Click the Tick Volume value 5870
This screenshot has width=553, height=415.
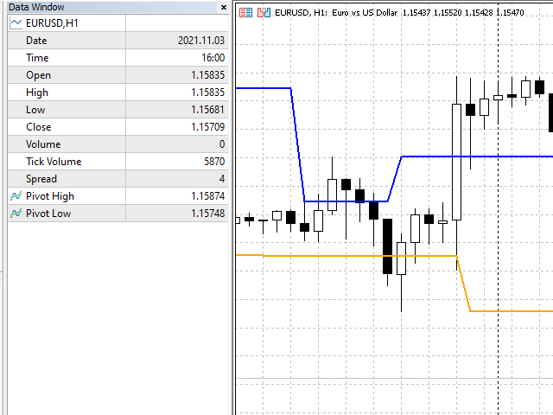(x=214, y=162)
